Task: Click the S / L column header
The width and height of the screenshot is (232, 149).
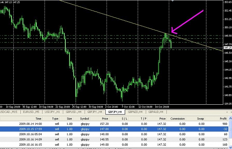Action: tap(119, 118)
